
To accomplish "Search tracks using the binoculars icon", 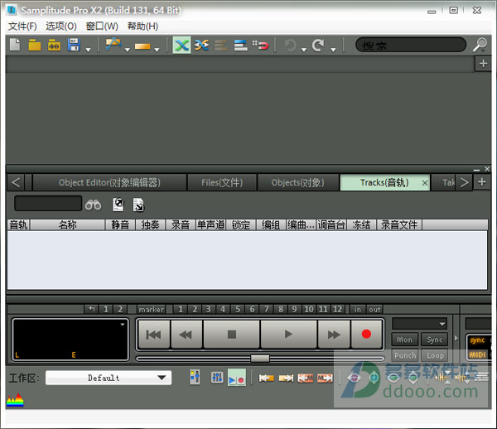I will pos(93,205).
